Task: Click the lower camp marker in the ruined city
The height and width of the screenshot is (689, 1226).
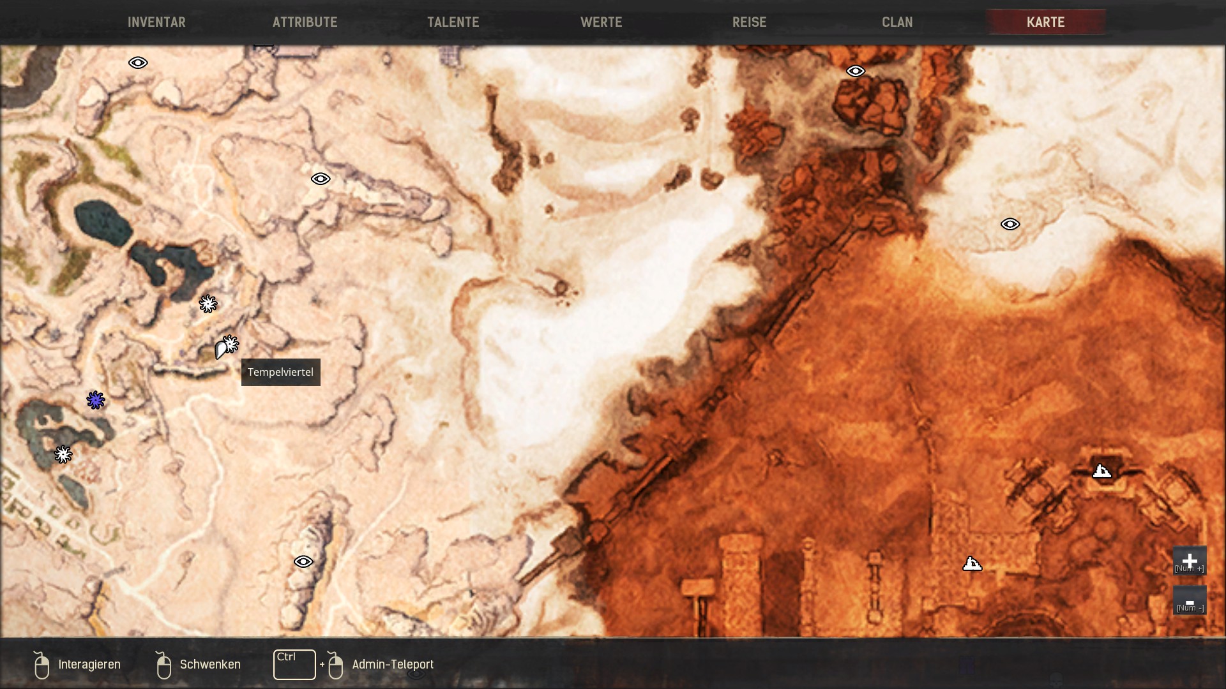Action: [x=972, y=564]
